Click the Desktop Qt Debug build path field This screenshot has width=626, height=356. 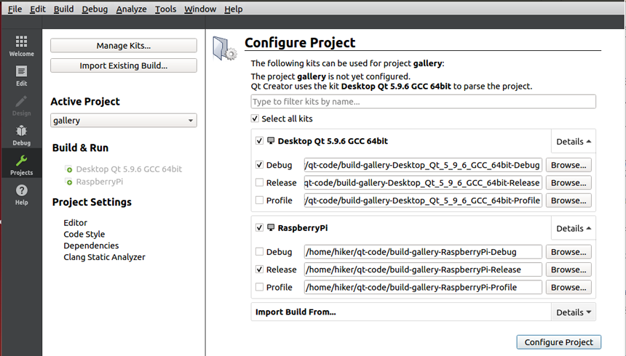click(423, 165)
